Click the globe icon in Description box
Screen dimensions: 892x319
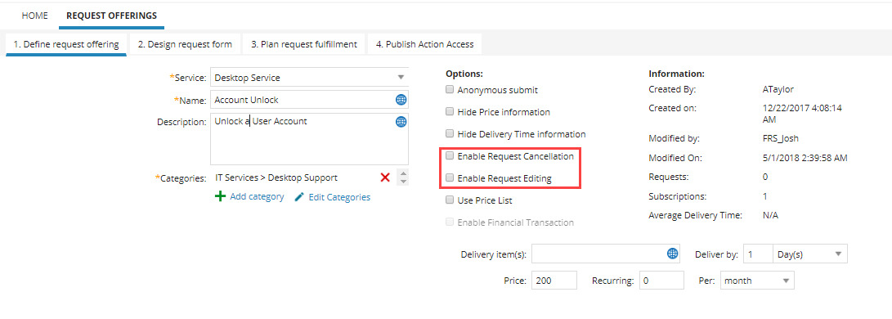401,122
